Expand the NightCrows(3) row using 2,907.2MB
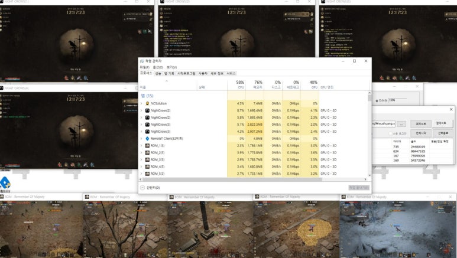This screenshot has height=258, width=457. (142, 132)
